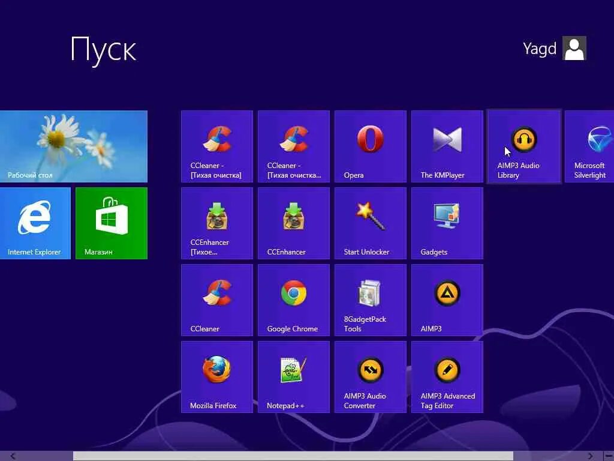Open the Gadgets tile
Image resolution: width=614 pixels, height=461 pixels.
[447, 223]
